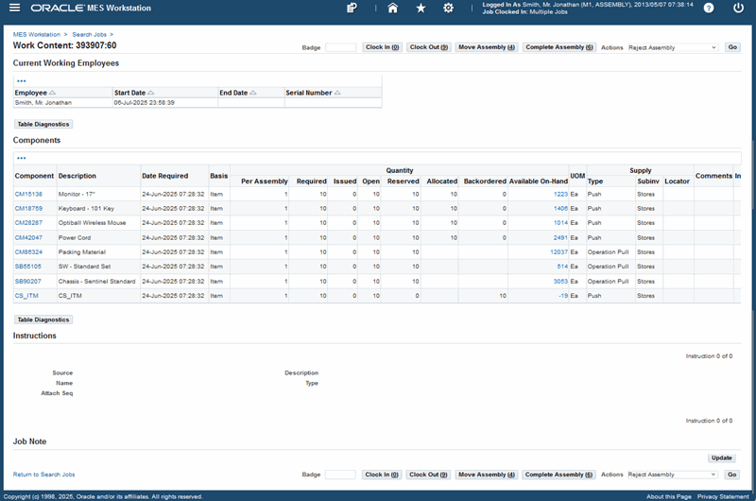This screenshot has height=501, width=756.
Task: Click Table Diagnostics under Employees table
Action: click(43, 125)
